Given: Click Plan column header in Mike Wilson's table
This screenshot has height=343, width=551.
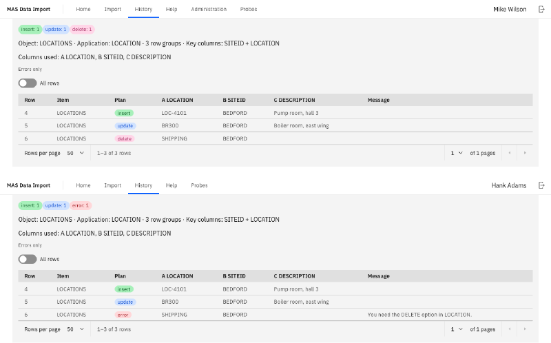Looking at the screenshot, I should click(x=120, y=100).
